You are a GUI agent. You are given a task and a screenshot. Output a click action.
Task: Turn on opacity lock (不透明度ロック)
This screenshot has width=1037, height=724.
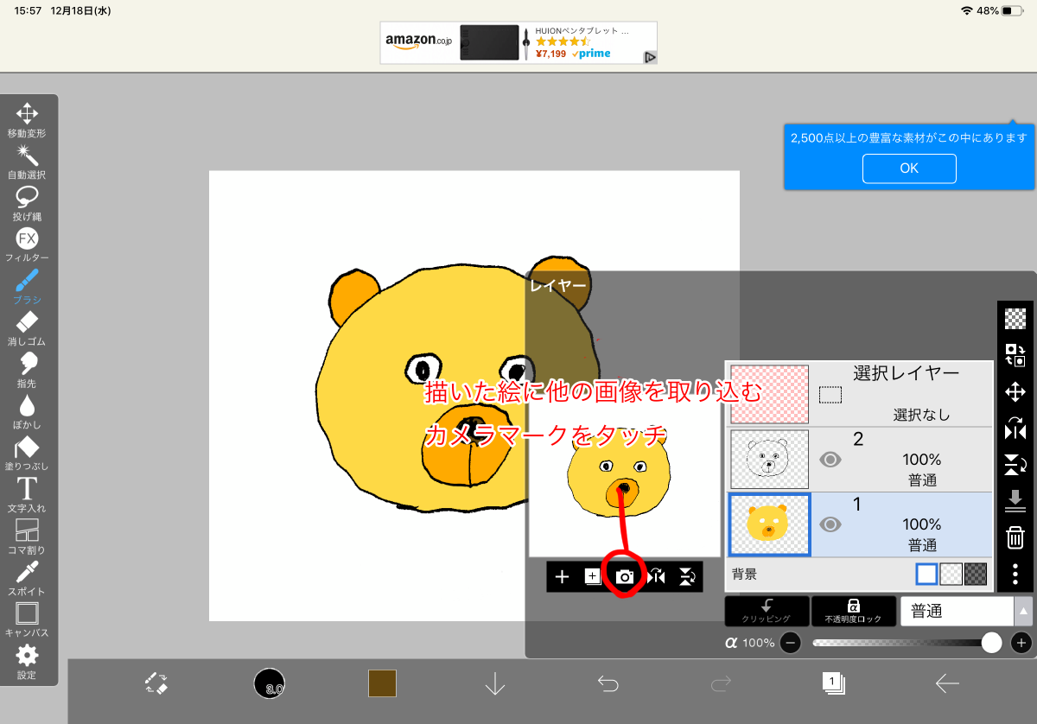854,611
